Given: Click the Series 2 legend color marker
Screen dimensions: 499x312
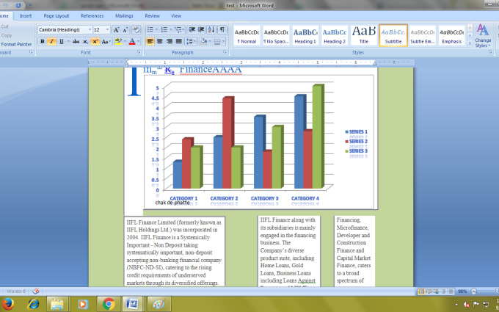Looking at the screenshot, I should pos(346,142).
